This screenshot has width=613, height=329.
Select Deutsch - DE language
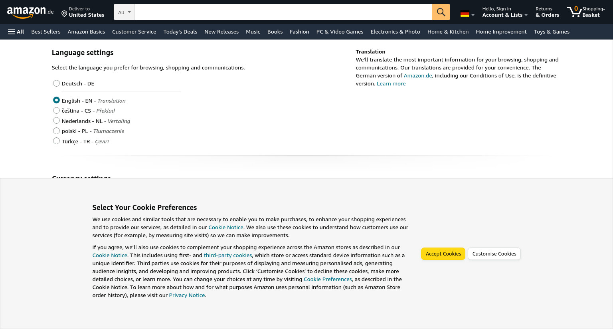[x=56, y=83]
